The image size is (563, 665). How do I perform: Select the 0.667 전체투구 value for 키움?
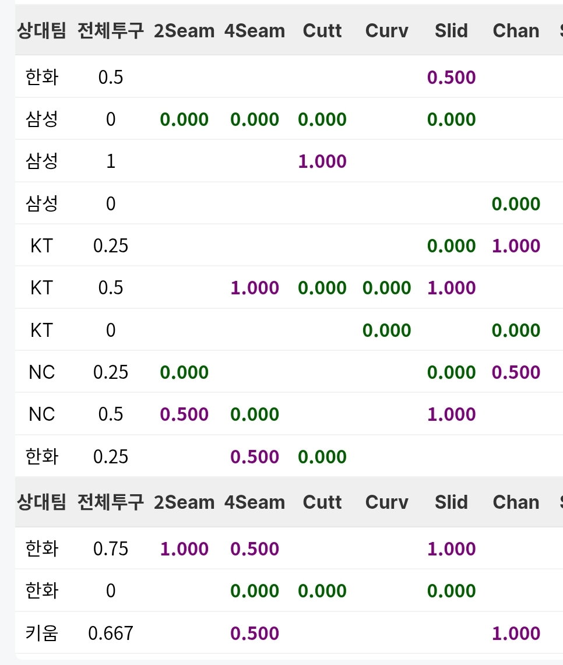111,633
